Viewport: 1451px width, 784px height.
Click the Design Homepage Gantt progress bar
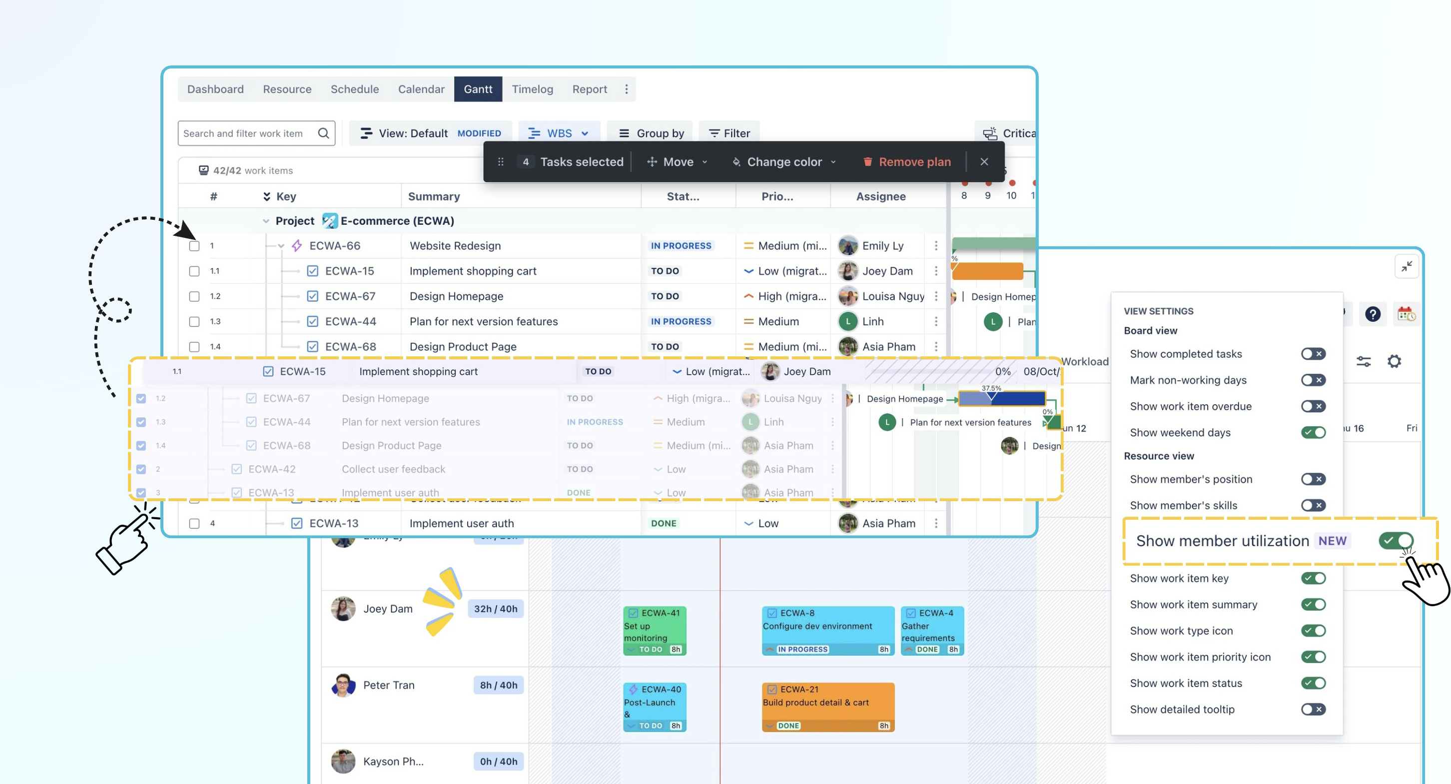click(x=1001, y=399)
